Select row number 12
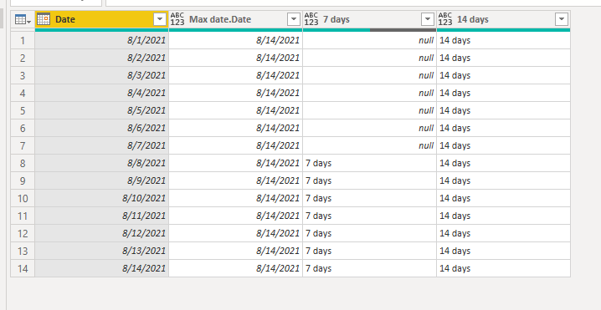This screenshot has height=310, width=601. tap(23, 233)
